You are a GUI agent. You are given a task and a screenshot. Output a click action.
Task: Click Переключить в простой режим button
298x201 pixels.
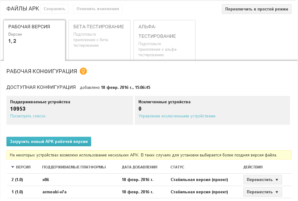click(257, 9)
